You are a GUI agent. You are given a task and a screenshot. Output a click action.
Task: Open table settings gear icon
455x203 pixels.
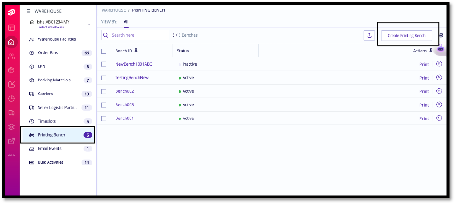point(441,35)
